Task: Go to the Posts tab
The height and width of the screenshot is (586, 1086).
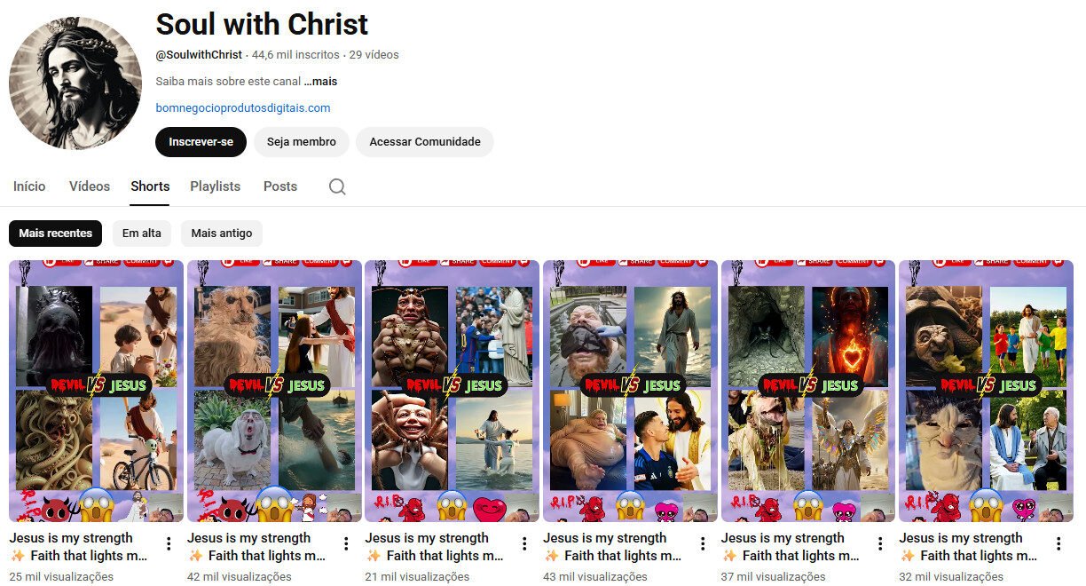Action: click(x=279, y=186)
